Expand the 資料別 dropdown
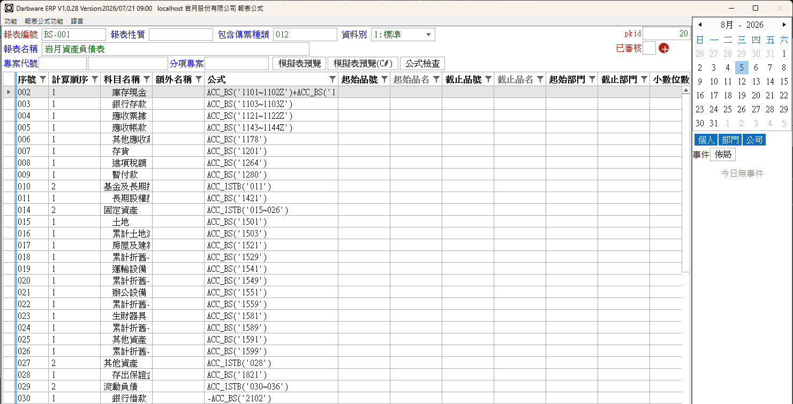The height and width of the screenshot is (404, 793). pos(428,35)
